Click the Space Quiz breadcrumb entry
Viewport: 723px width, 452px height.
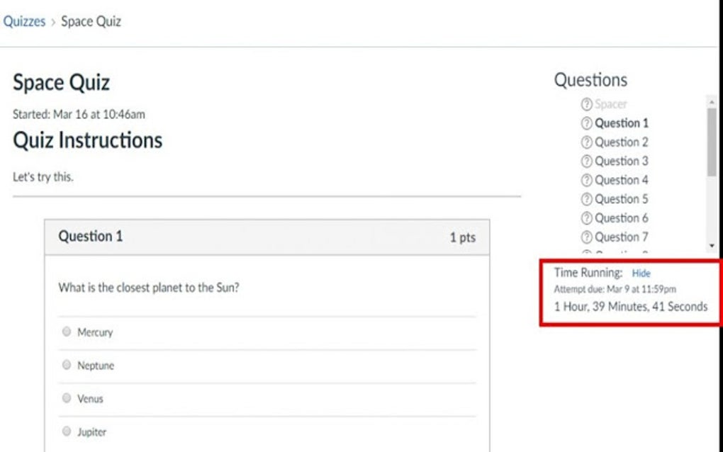pos(91,21)
